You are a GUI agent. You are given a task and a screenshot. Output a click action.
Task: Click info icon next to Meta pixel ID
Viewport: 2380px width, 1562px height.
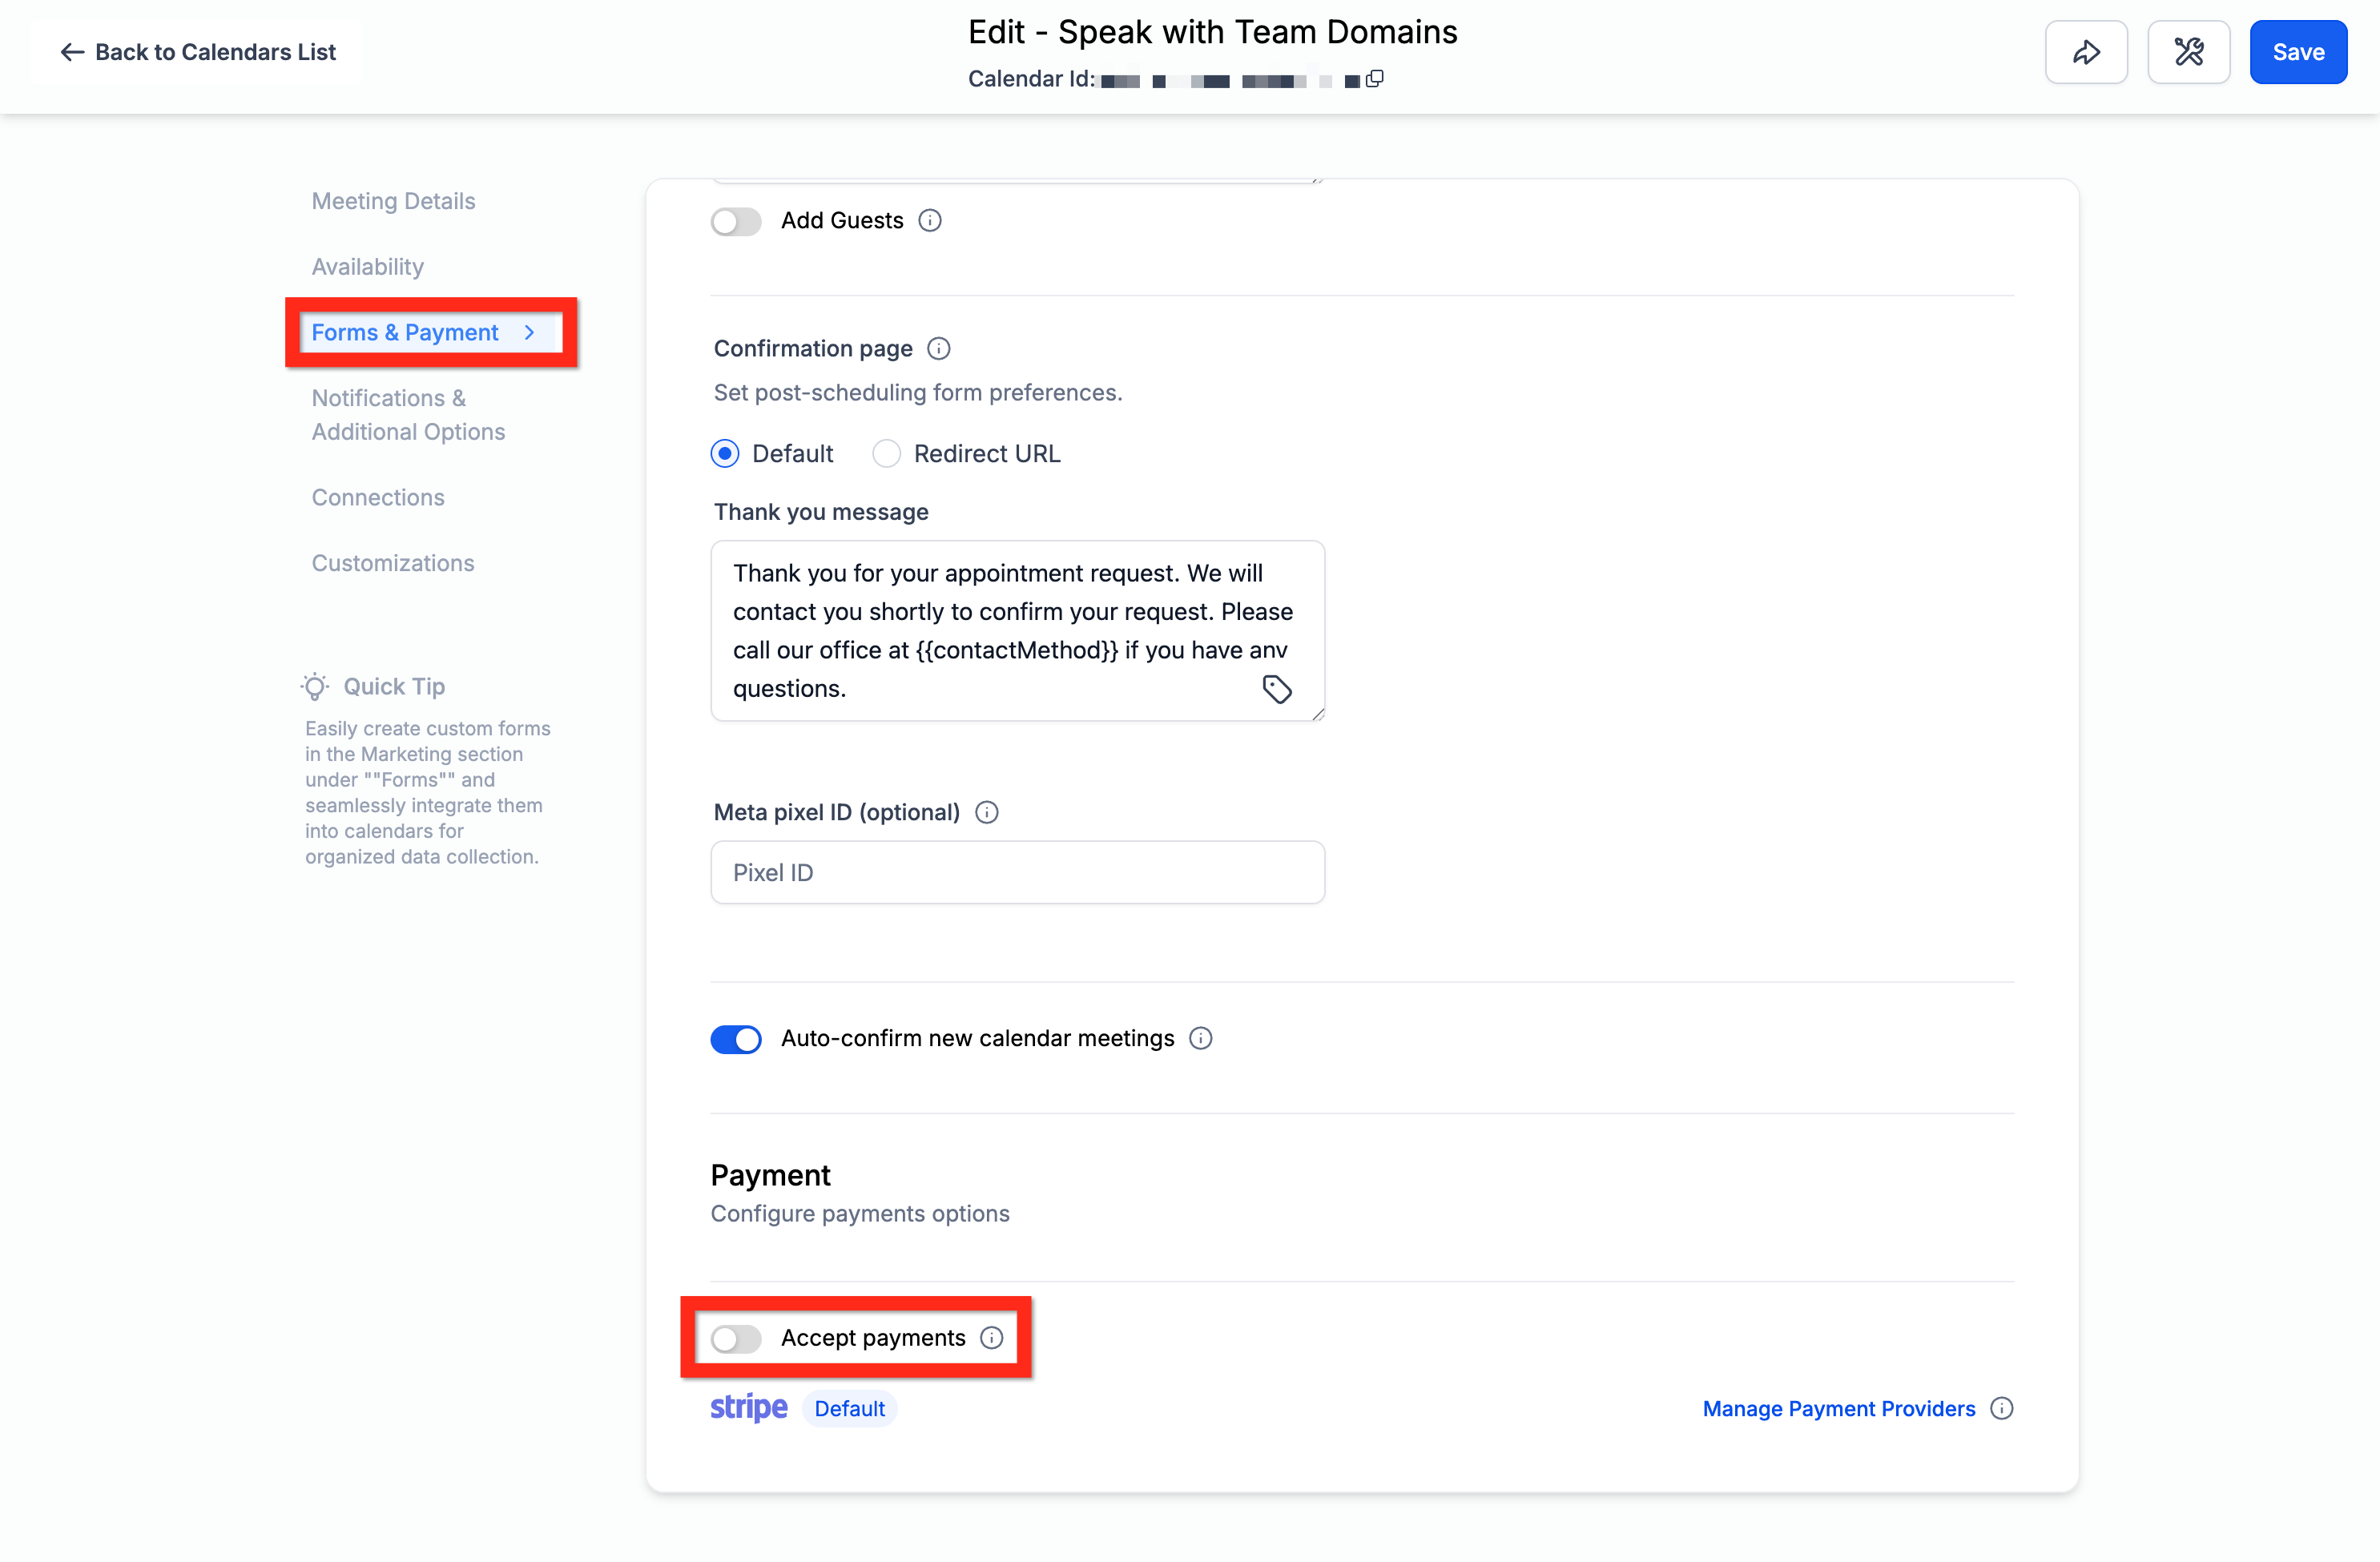[987, 812]
